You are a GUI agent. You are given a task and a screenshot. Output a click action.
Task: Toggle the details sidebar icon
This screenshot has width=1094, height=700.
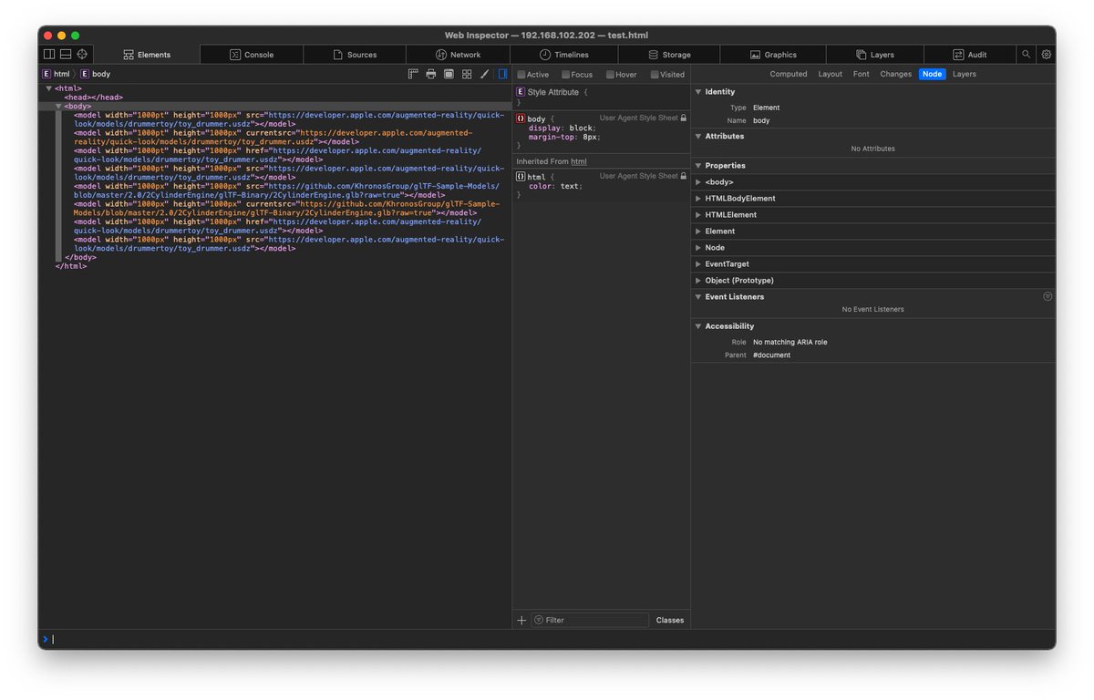coord(502,74)
